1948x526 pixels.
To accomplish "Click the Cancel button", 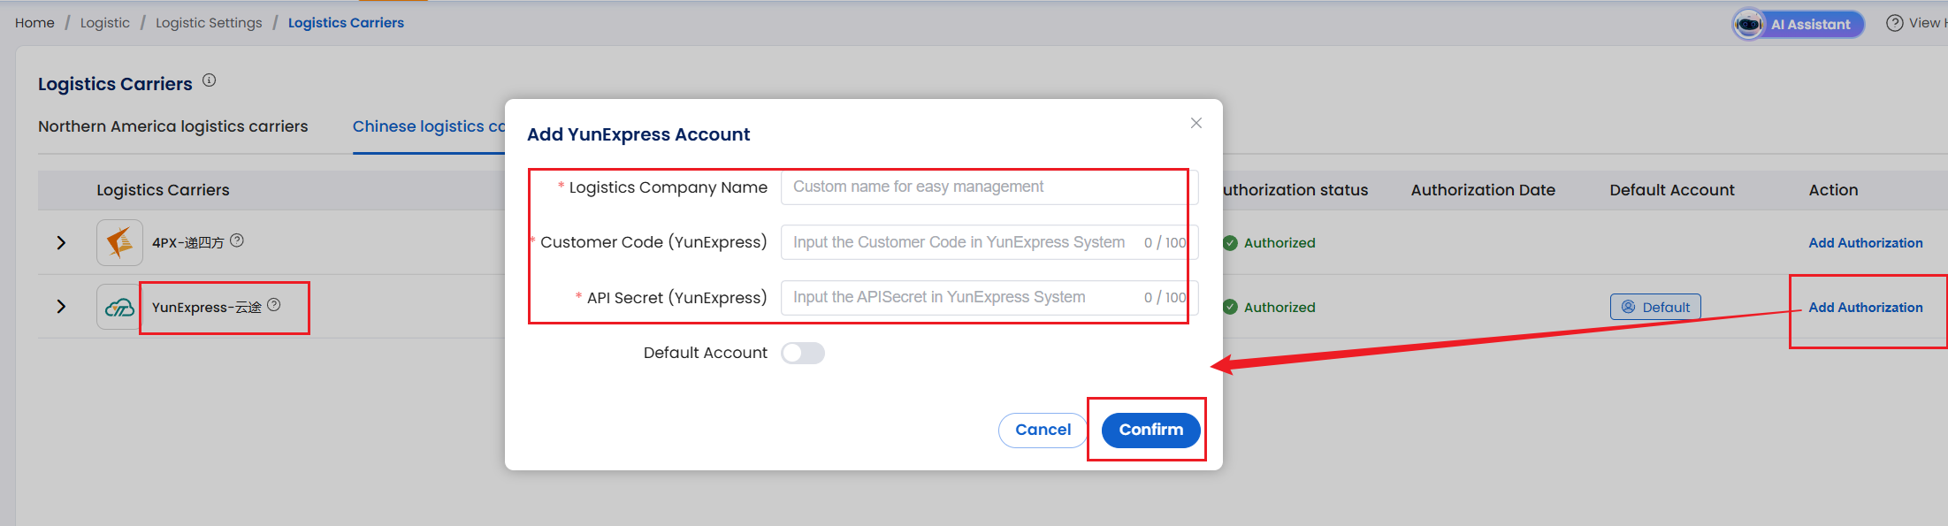I will (x=1043, y=430).
